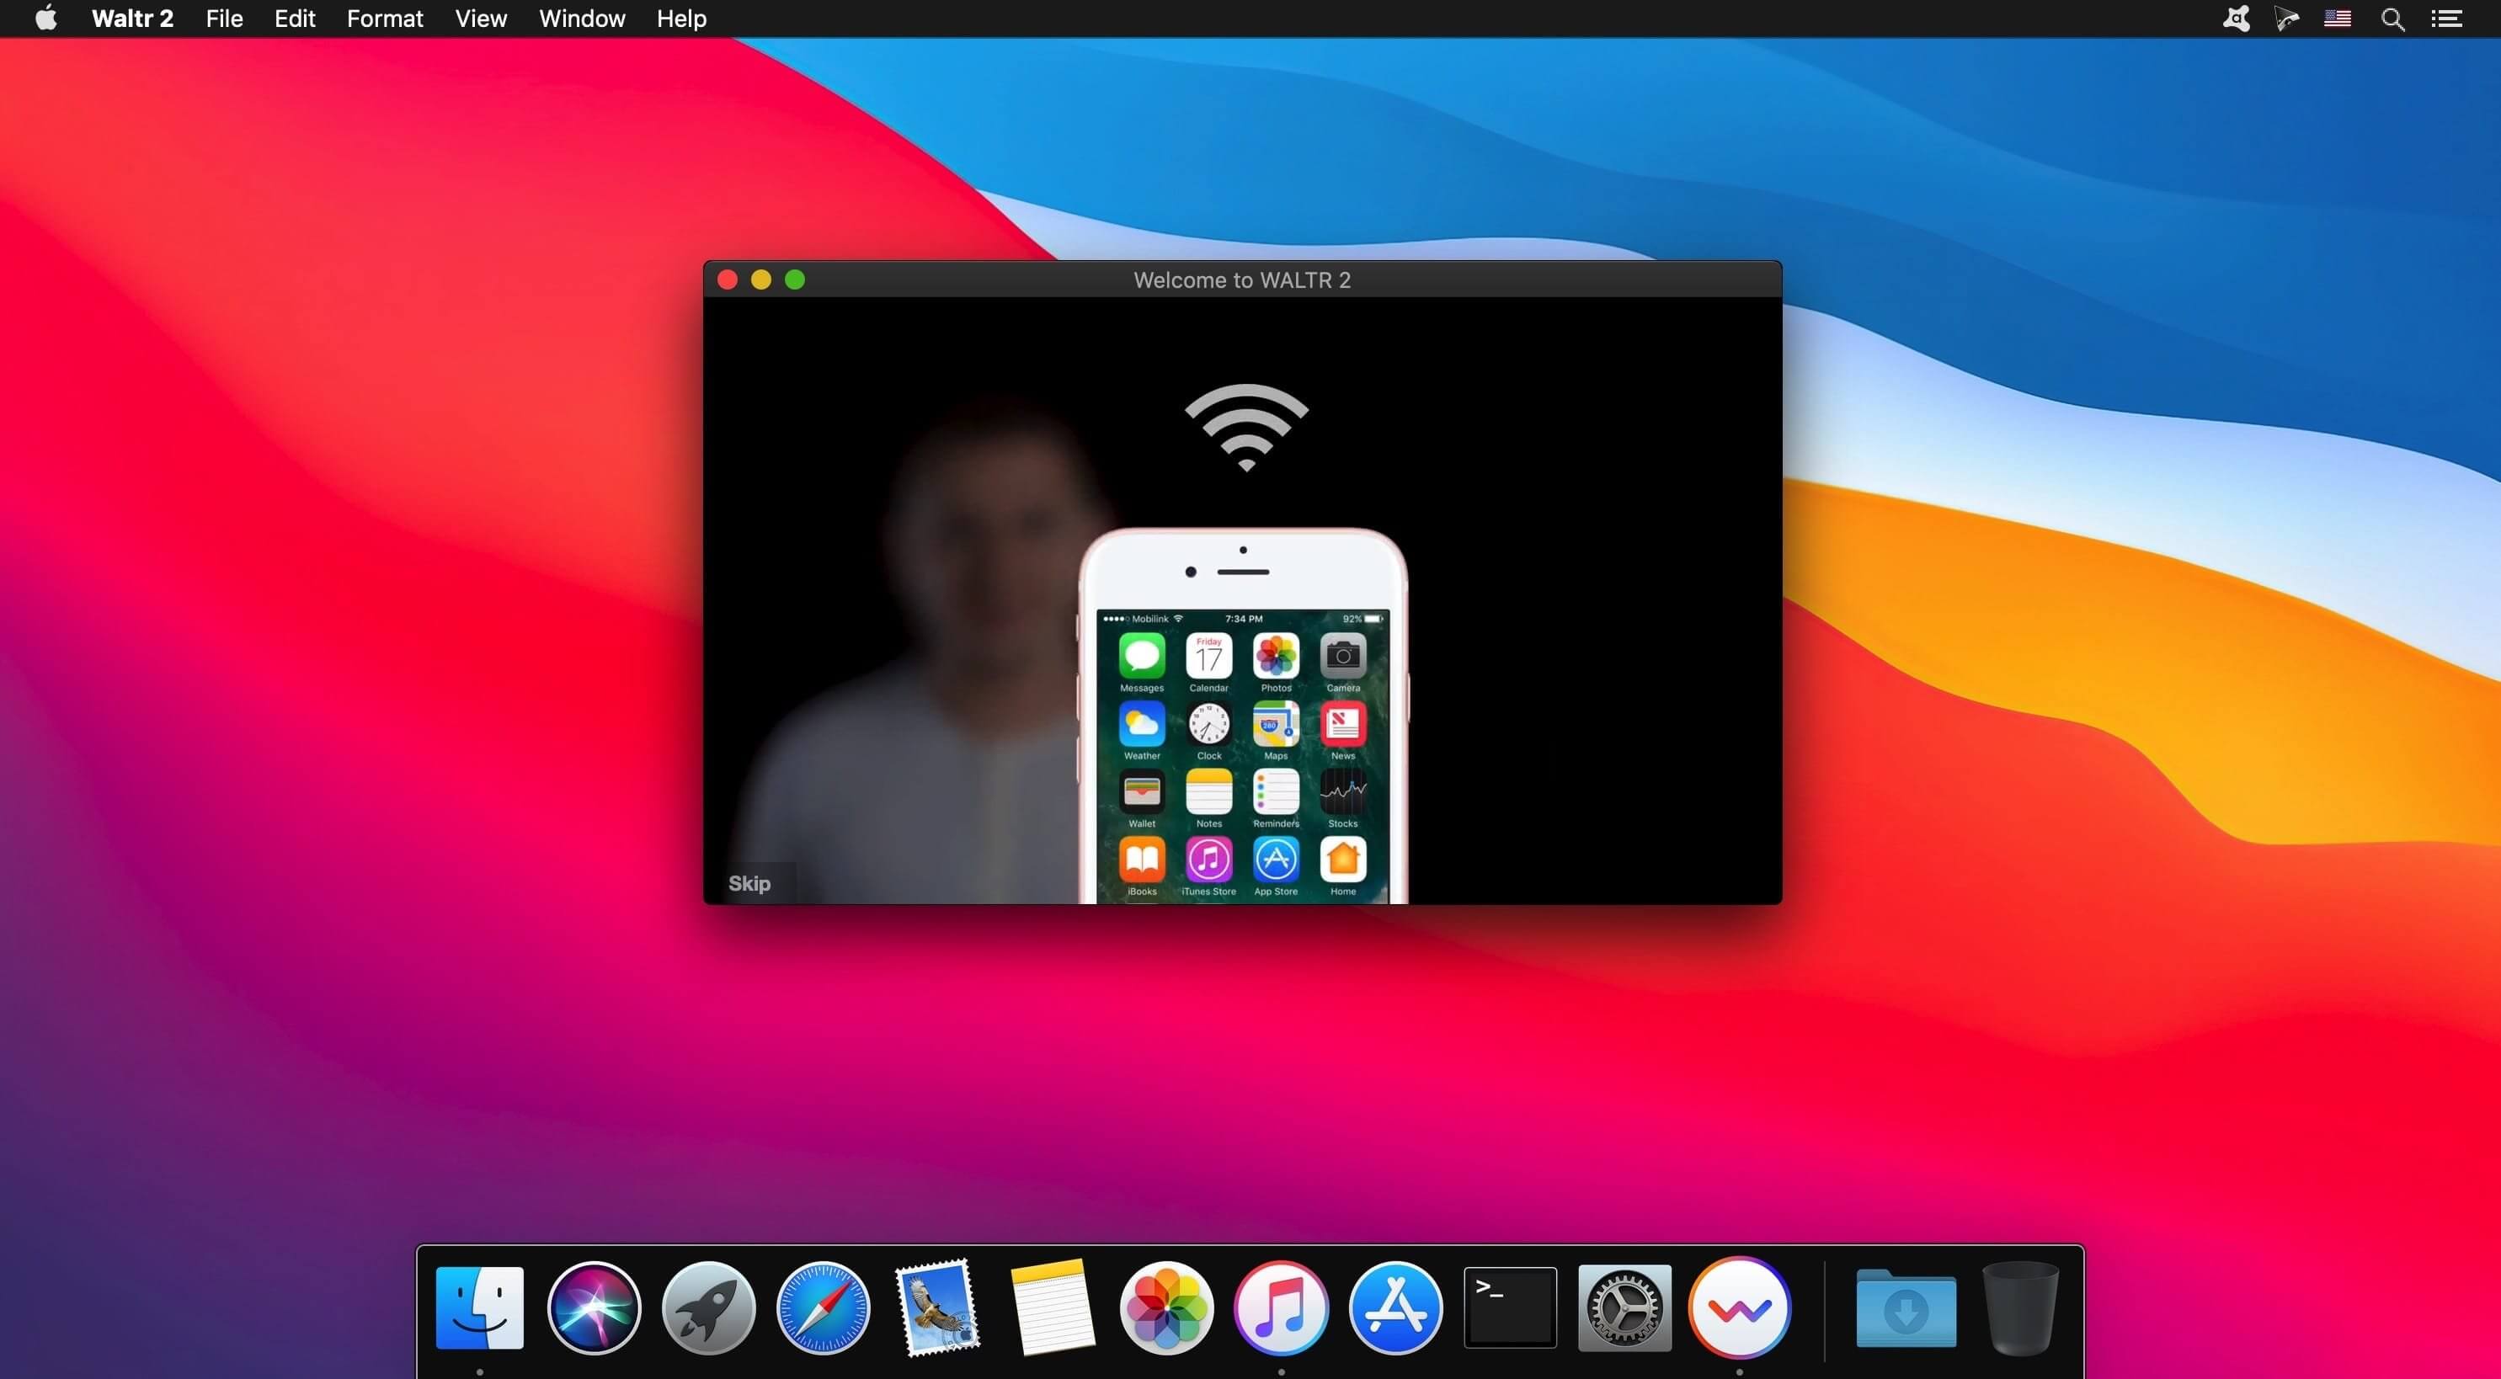Click the Stocks app icon on the iPhone
This screenshot has height=1379, width=2501.
pyautogui.click(x=1343, y=792)
